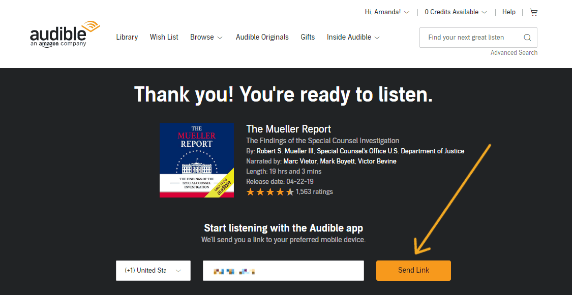Click The Mueller Report title
Image resolution: width=573 pixels, height=295 pixels.
click(x=289, y=129)
